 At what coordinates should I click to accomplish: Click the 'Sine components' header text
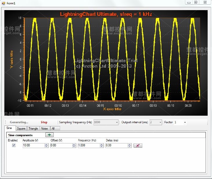point(20,135)
